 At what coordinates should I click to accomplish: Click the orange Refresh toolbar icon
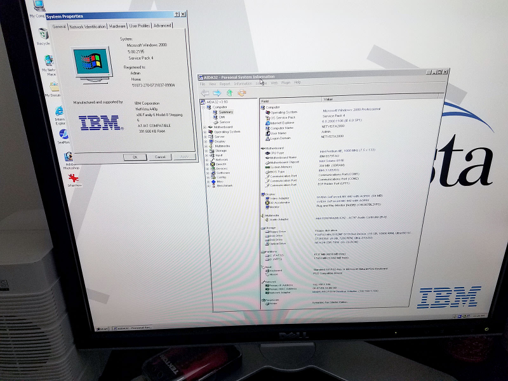pos(242,93)
